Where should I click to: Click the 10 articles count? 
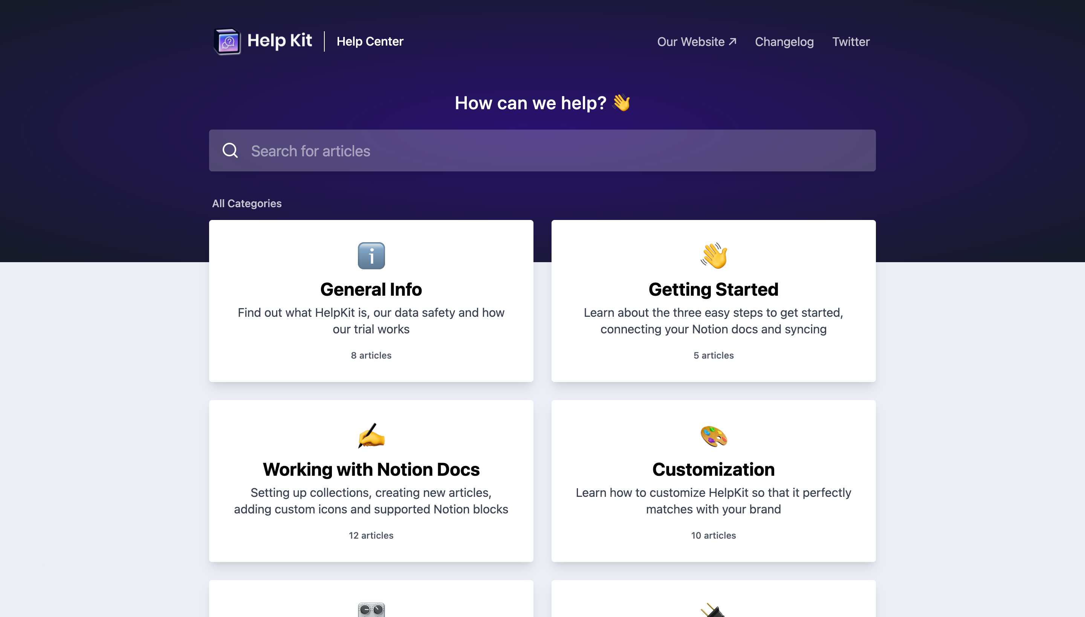[x=713, y=536]
